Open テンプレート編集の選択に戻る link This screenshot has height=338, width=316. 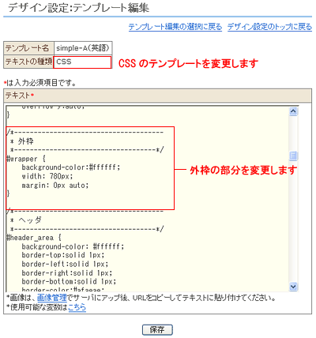(x=175, y=27)
